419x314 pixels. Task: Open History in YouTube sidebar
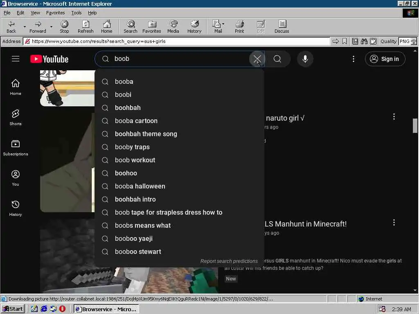tap(16, 208)
